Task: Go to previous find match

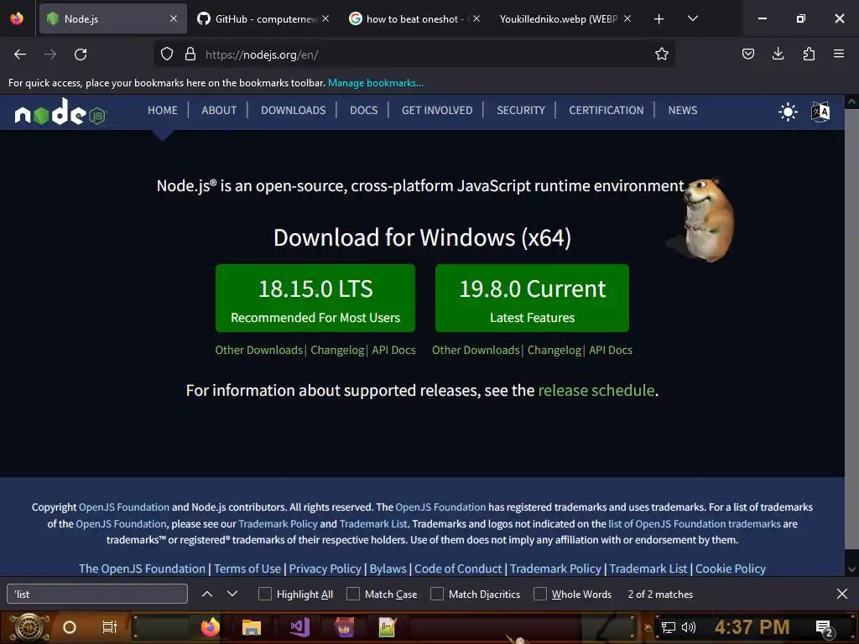Action: [x=207, y=594]
